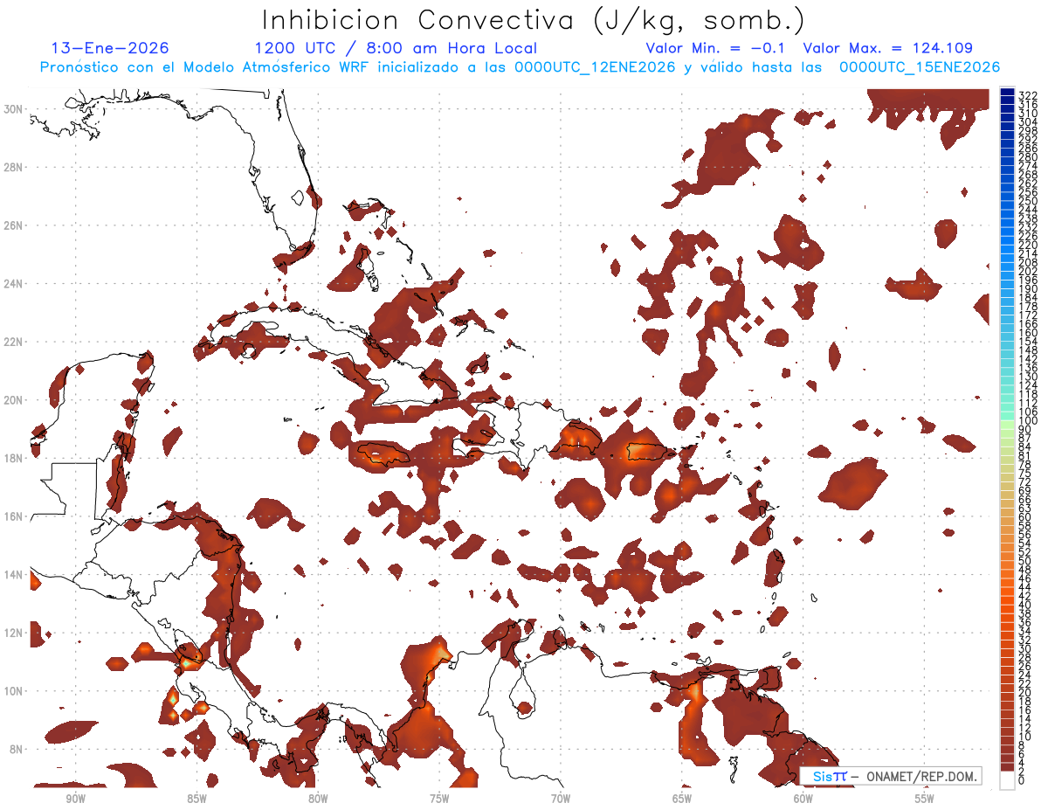Select the date label "13-Ene-2026"
This screenshot has height=810, width=1048.
pyautogui.click(x=110, y=48)
